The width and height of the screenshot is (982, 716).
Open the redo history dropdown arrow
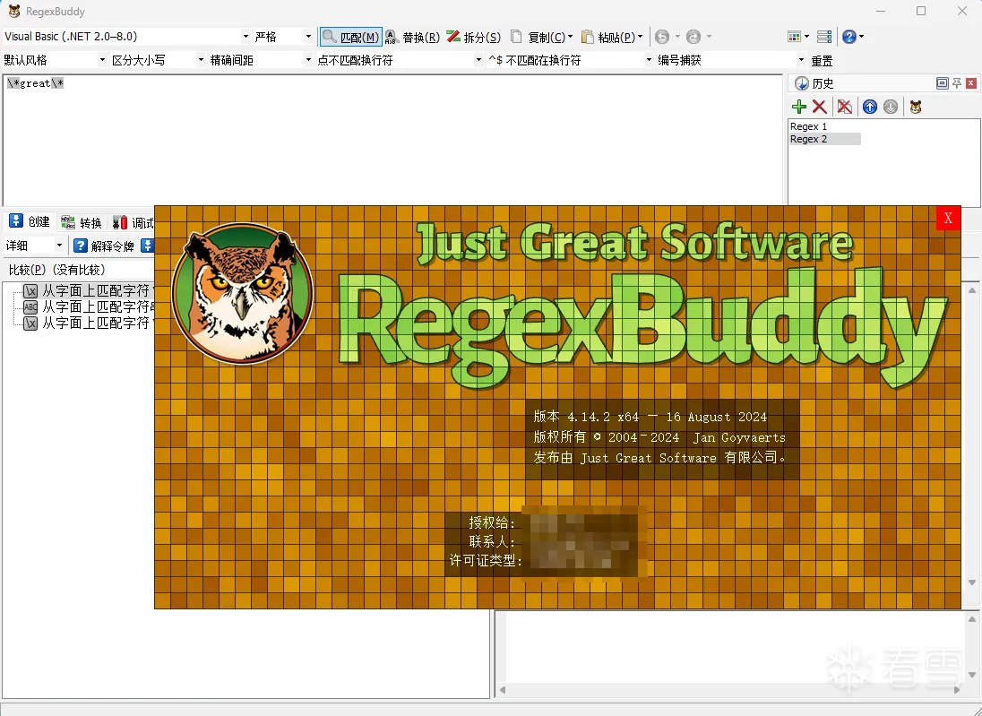[709, 37]
